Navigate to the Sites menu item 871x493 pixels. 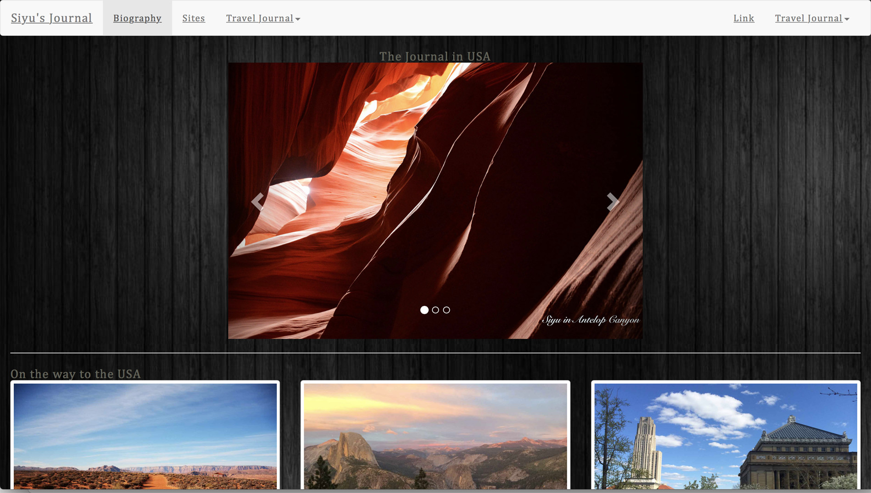point(194,18)
